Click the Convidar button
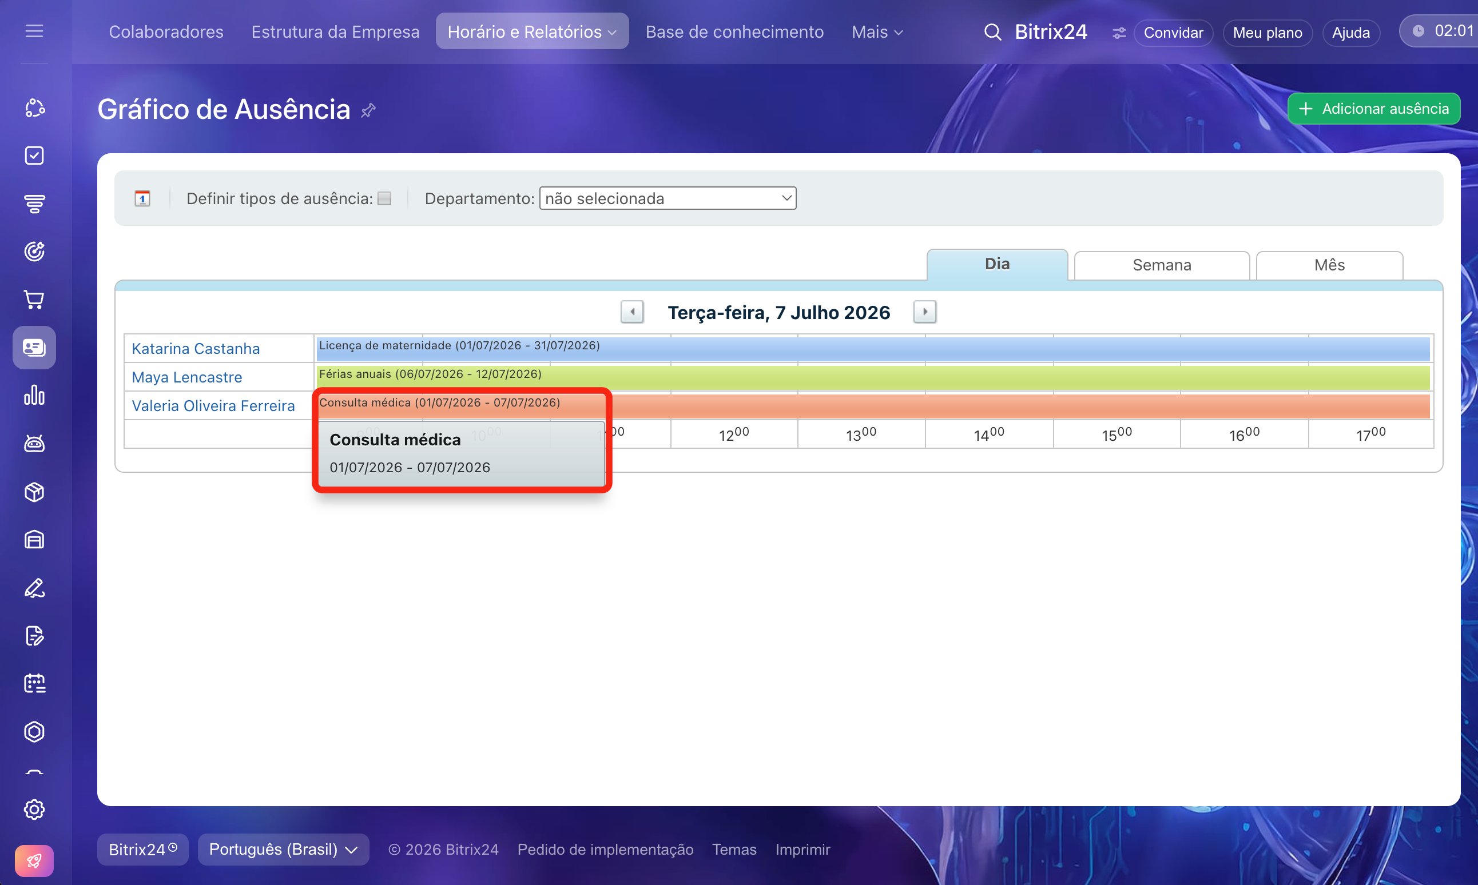This screenshot has width=1478, height=885. point(1173,32)
